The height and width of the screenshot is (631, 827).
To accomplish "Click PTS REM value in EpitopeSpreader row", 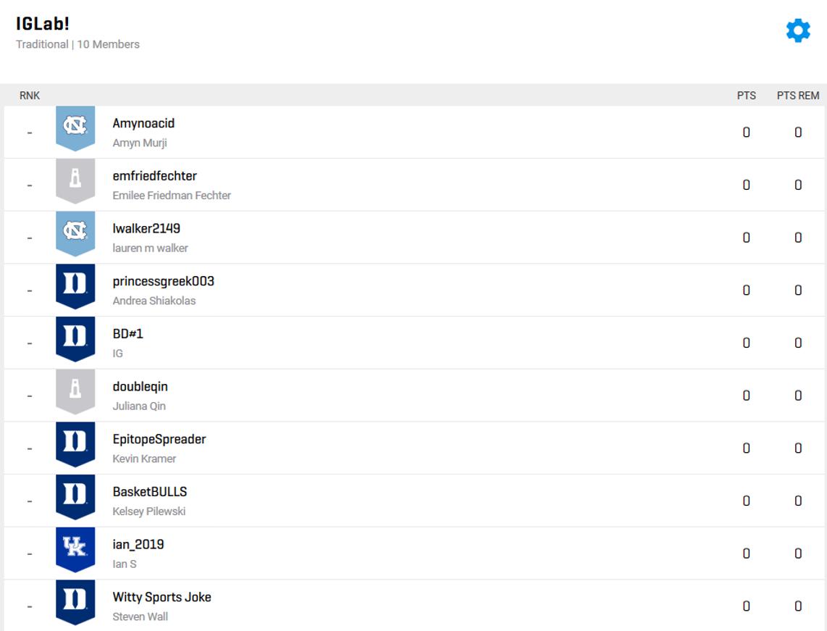I will (x=798, y=448).
